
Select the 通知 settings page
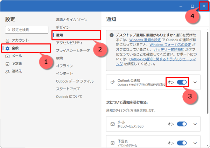[76, 35]
